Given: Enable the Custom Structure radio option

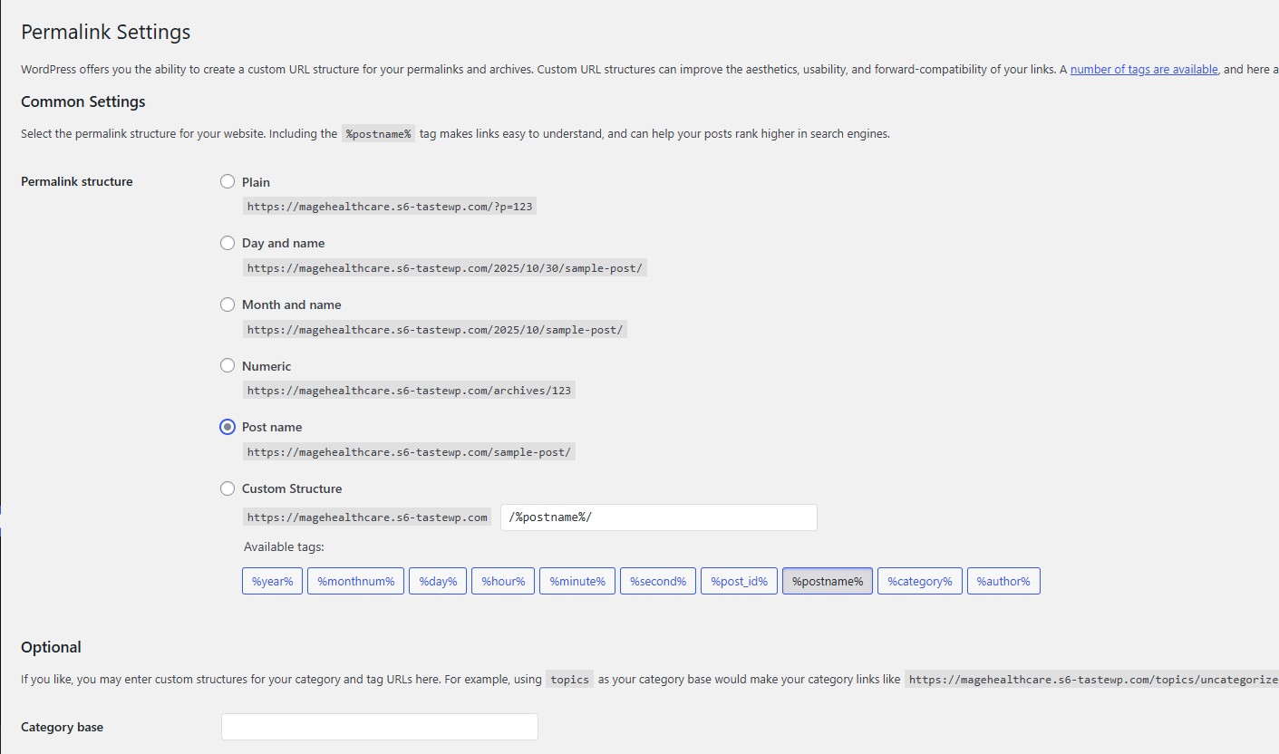Looking at the screenshot, I should [x=228, y=488].
